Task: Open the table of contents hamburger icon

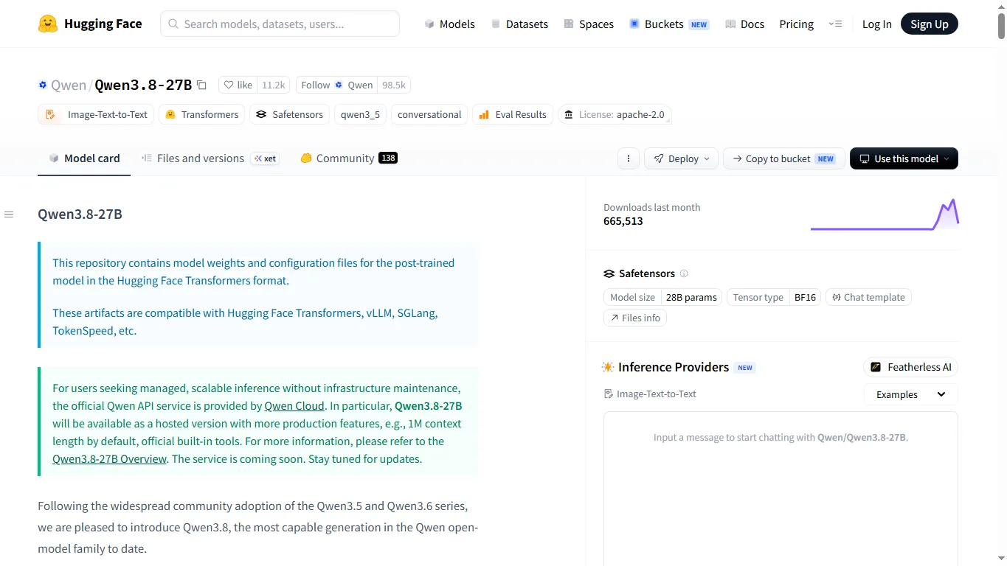Action: 9,214
